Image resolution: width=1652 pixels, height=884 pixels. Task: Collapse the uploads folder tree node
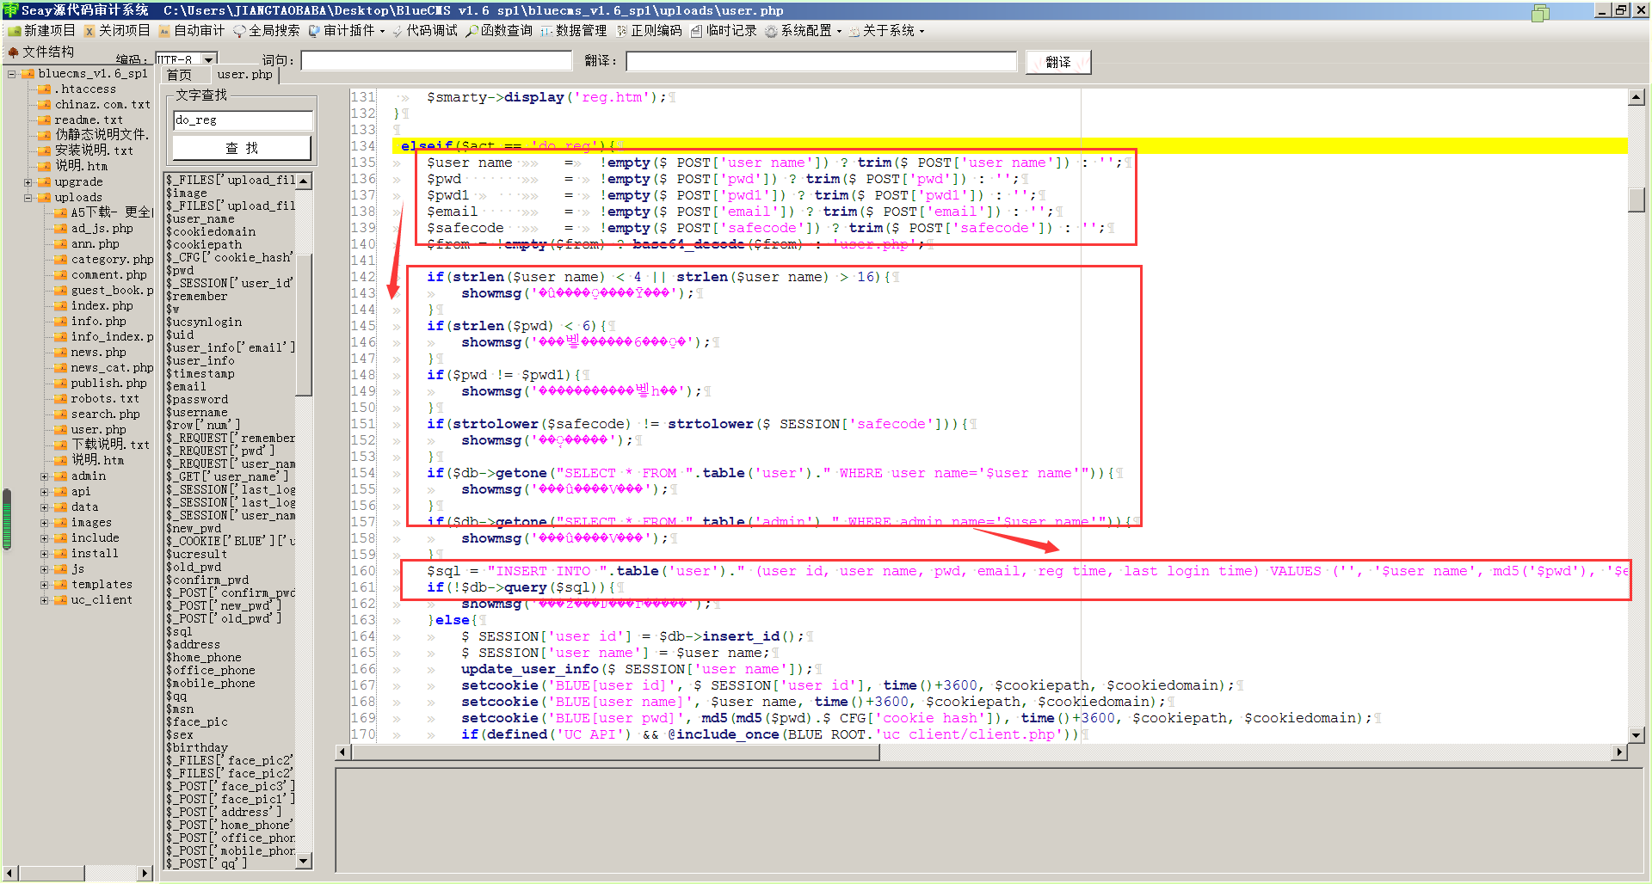pos(28,198)
